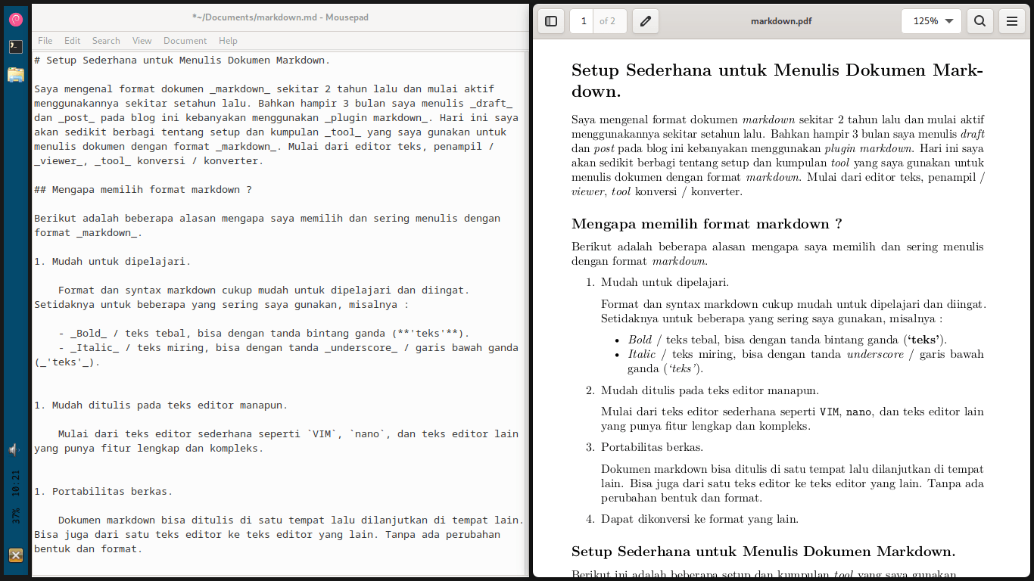This screenshot has height=581, width=1034.
Task: Click the annotate pencil icon in PDF viewer
Action: [646, 21]
